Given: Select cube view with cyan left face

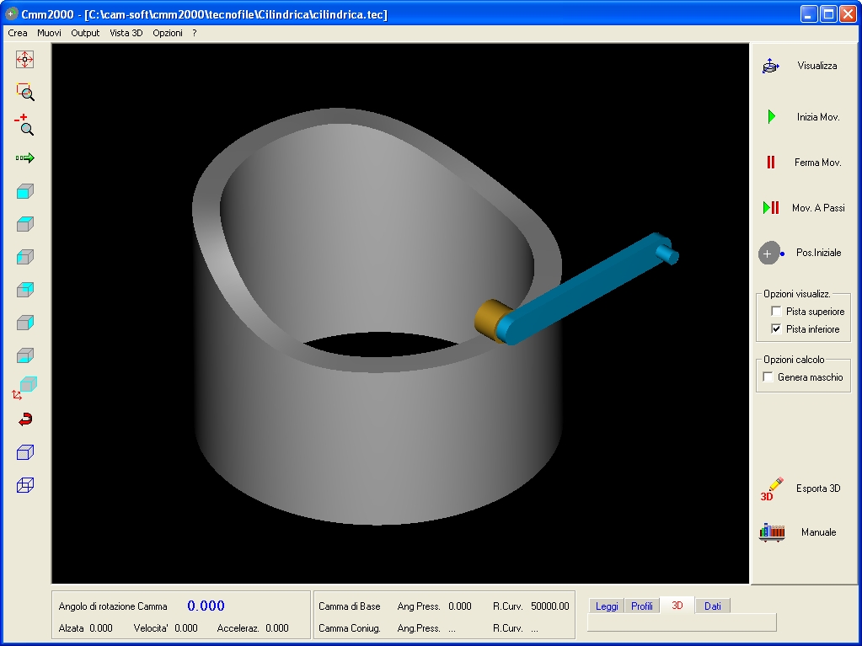Looking at the screenshot, I should 24,257.
